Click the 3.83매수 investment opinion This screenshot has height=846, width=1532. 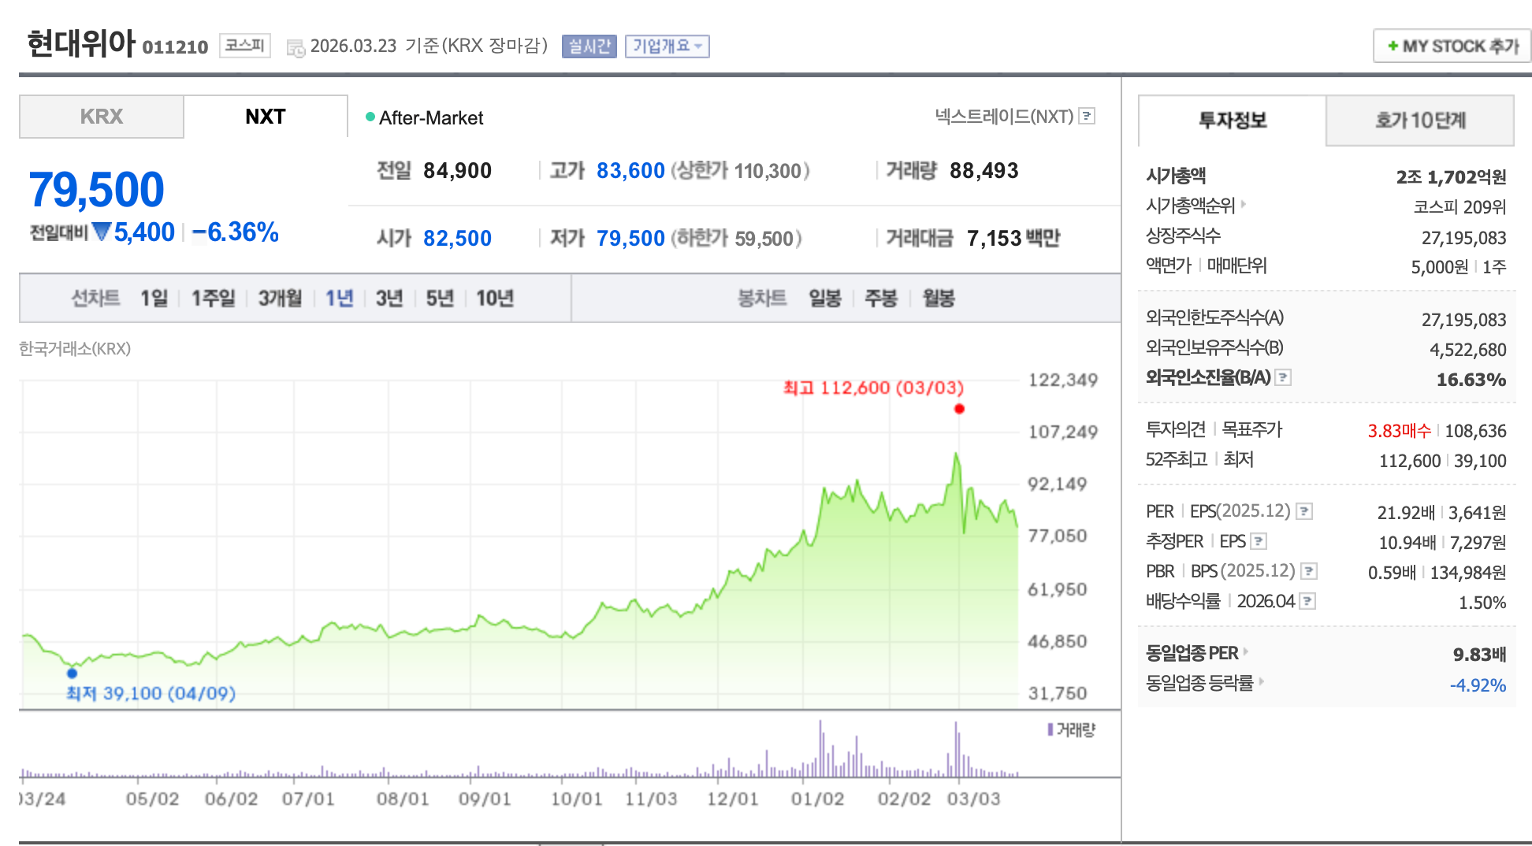coord(1399,431)
